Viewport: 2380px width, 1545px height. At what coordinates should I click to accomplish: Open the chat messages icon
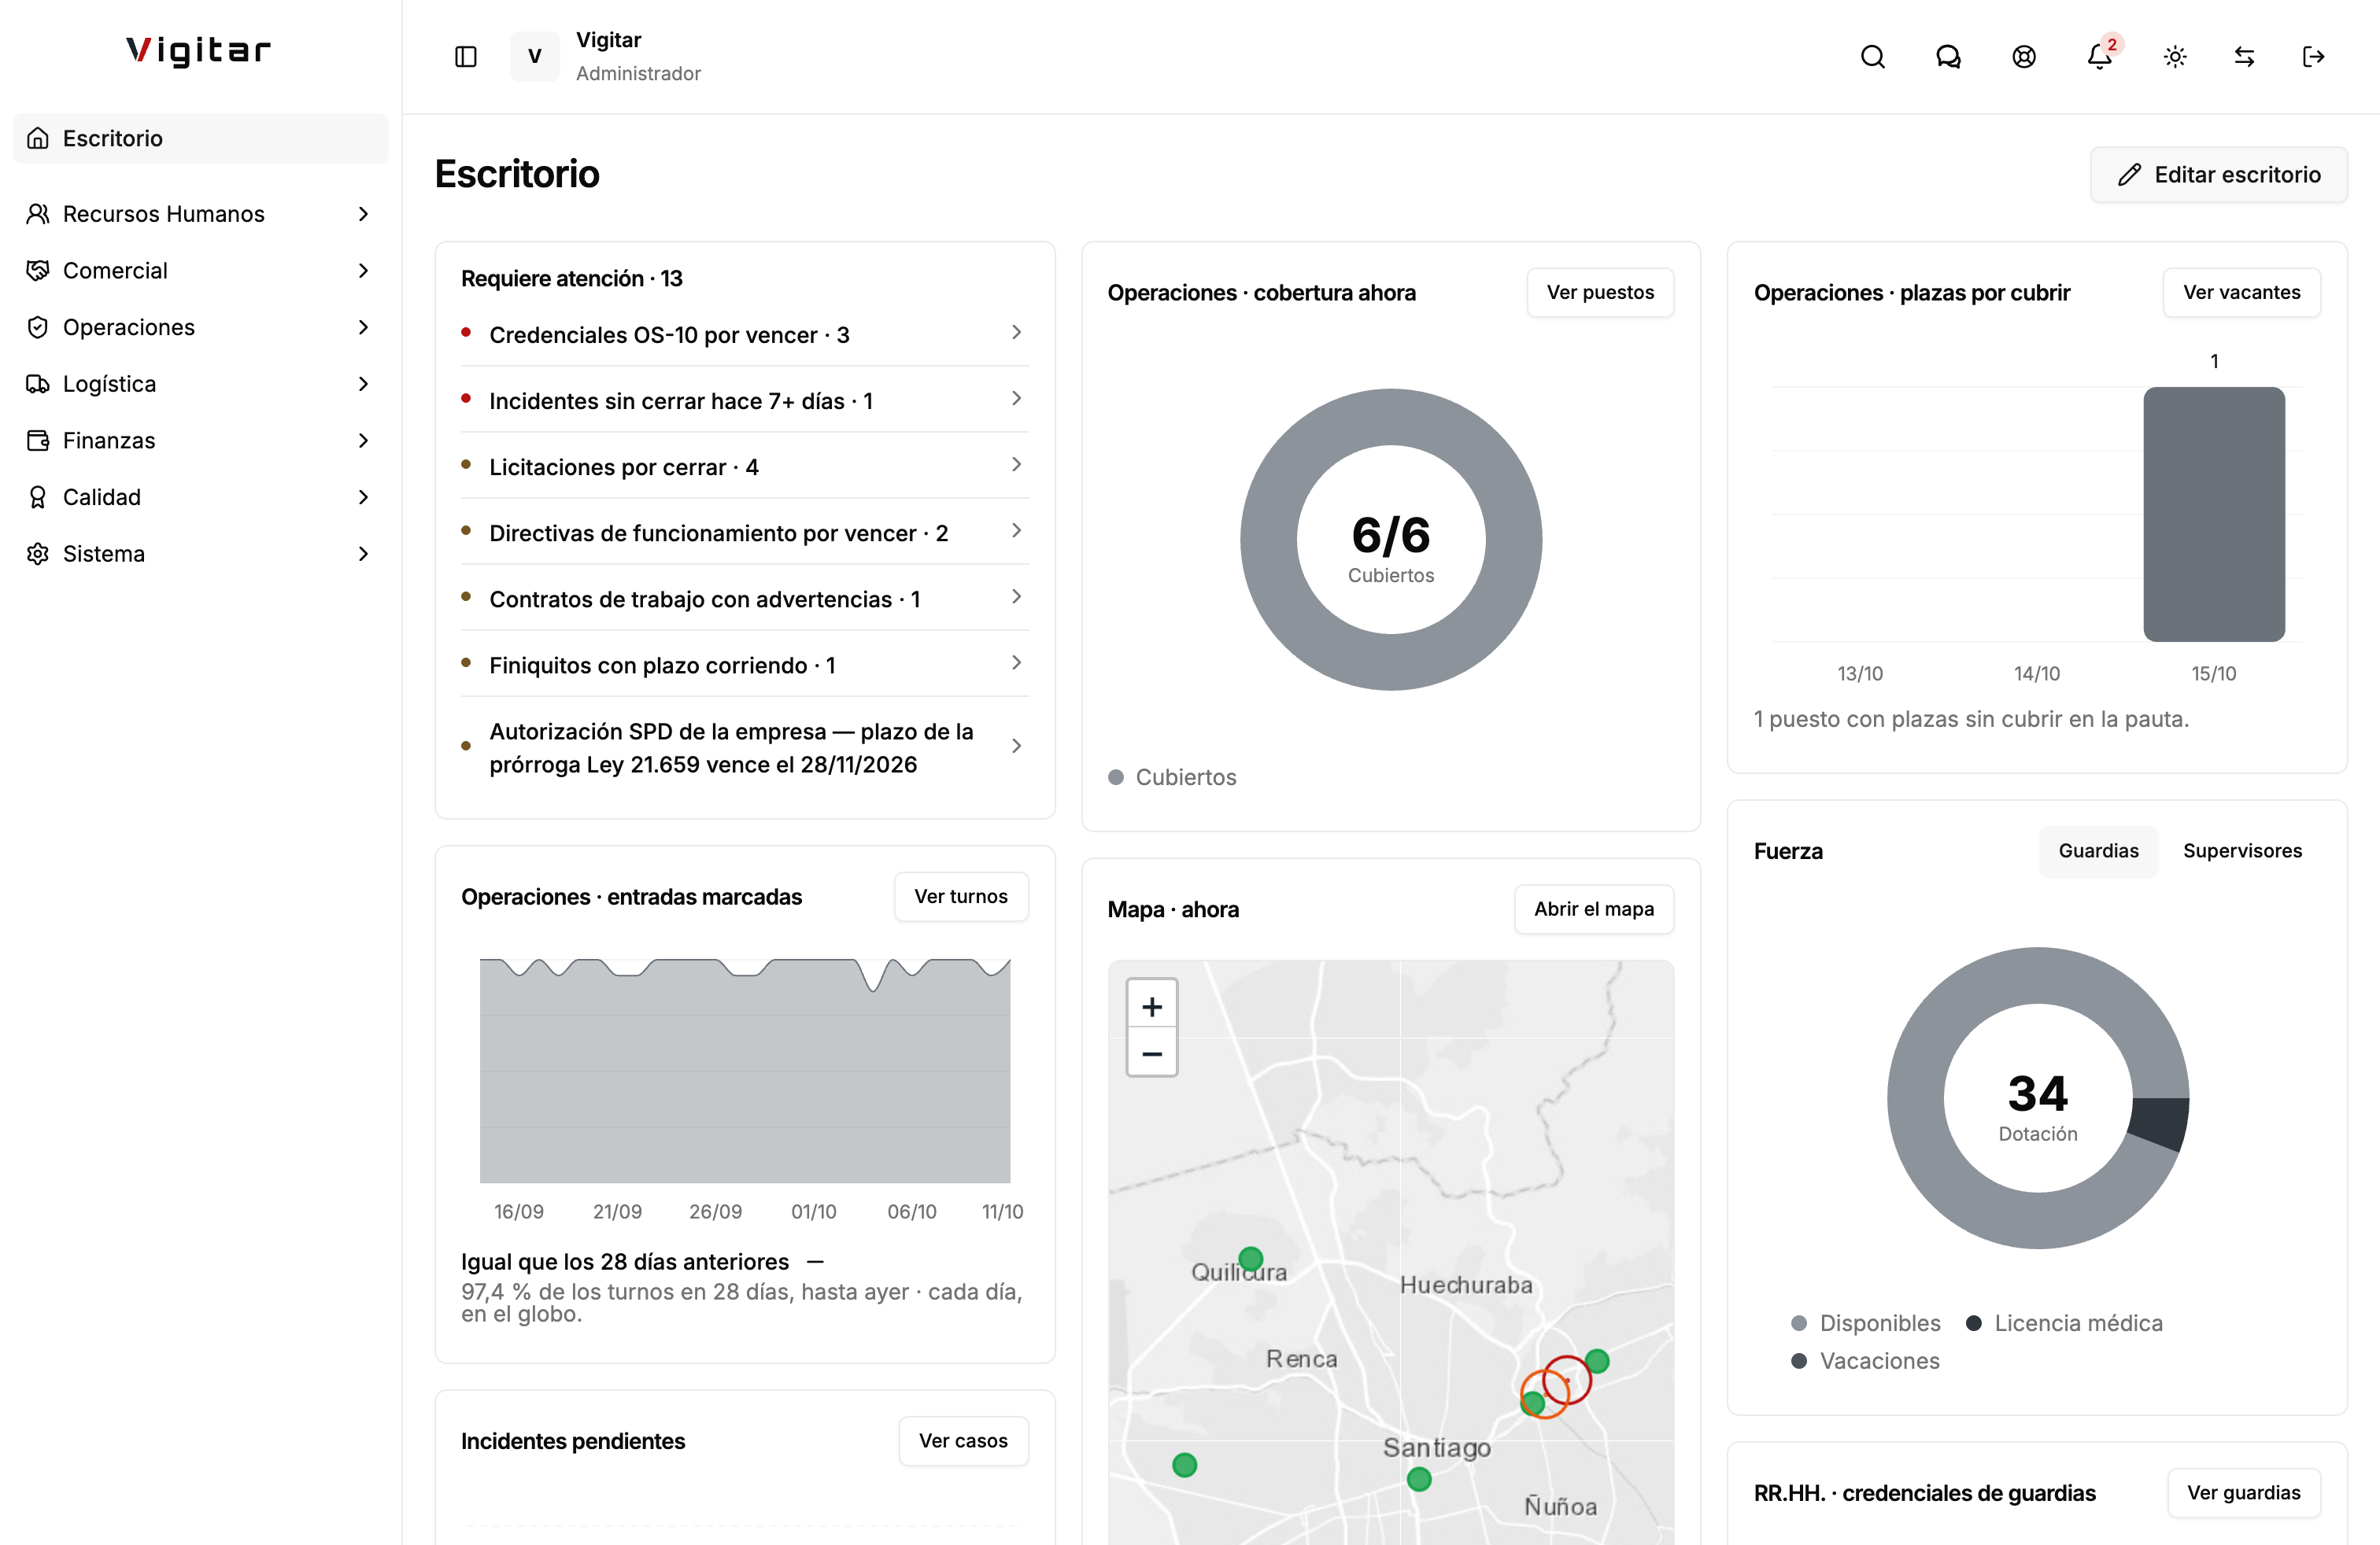tap(1948, 57)
